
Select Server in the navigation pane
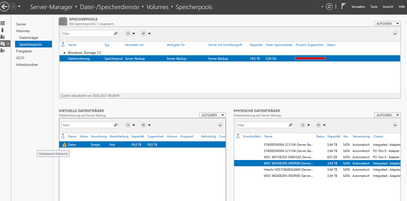click(x=21, y=24)
